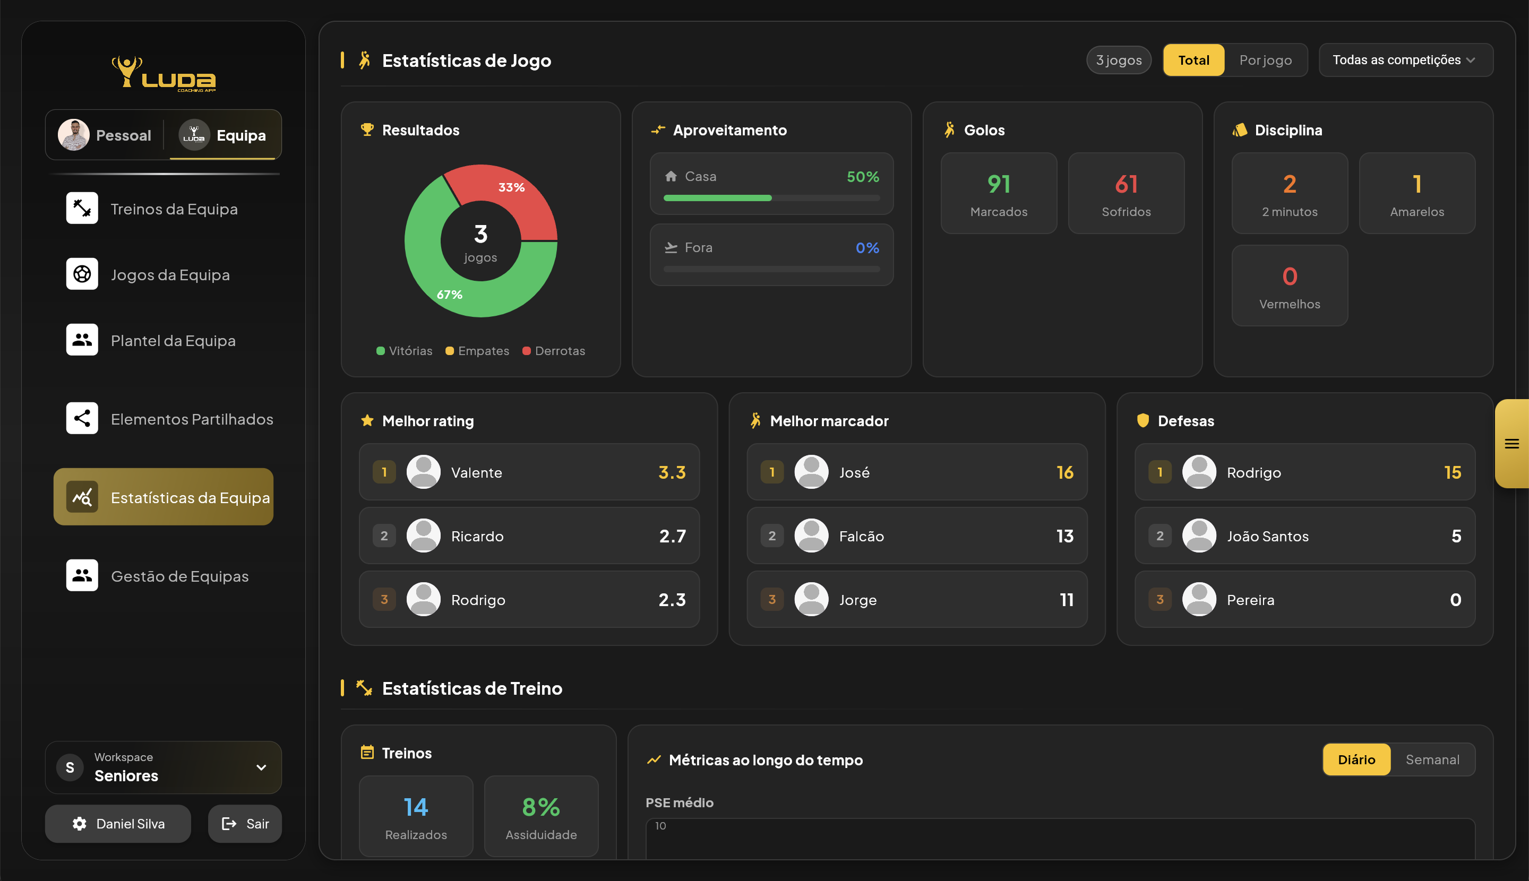Image resolution: width=1529 pixels, height=881 pixels.
Task: Switch statistics to Por jogo
Action: [1265, 60]
